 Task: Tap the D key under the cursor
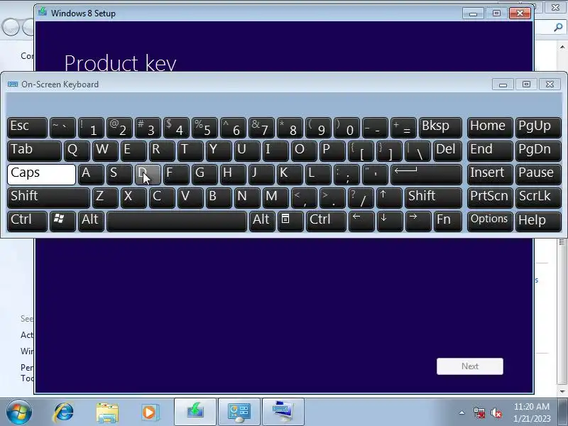click(148, 174)
